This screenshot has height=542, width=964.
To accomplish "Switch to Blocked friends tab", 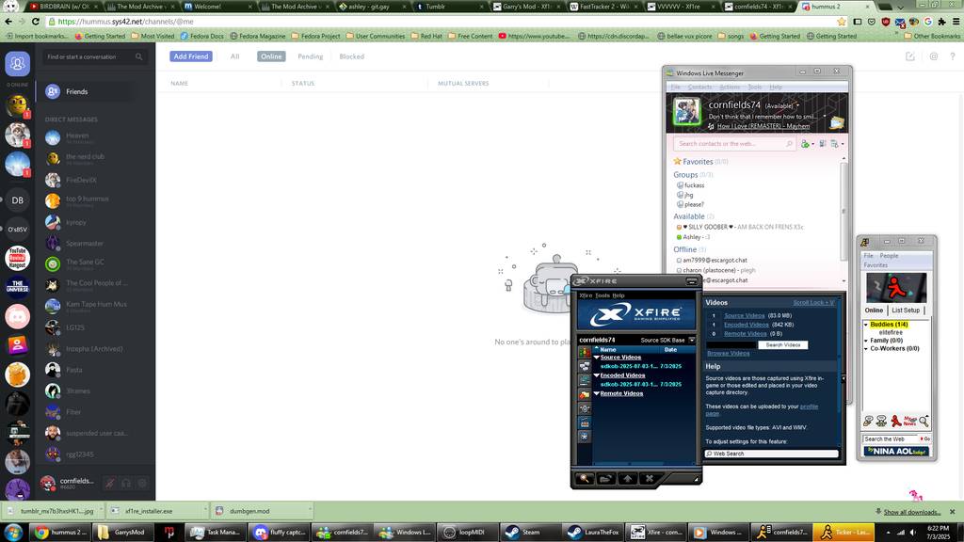I will 352,56.
